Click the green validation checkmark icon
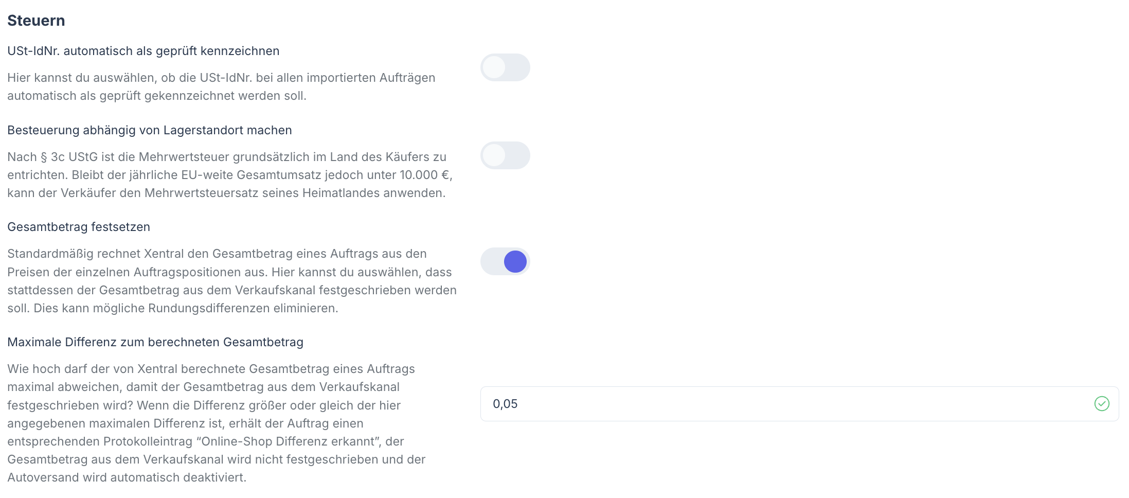1129x498 pixels. point(1101,404)
